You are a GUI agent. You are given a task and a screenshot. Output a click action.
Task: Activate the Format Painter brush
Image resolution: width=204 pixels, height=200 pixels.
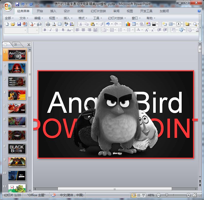coord(102,24)
